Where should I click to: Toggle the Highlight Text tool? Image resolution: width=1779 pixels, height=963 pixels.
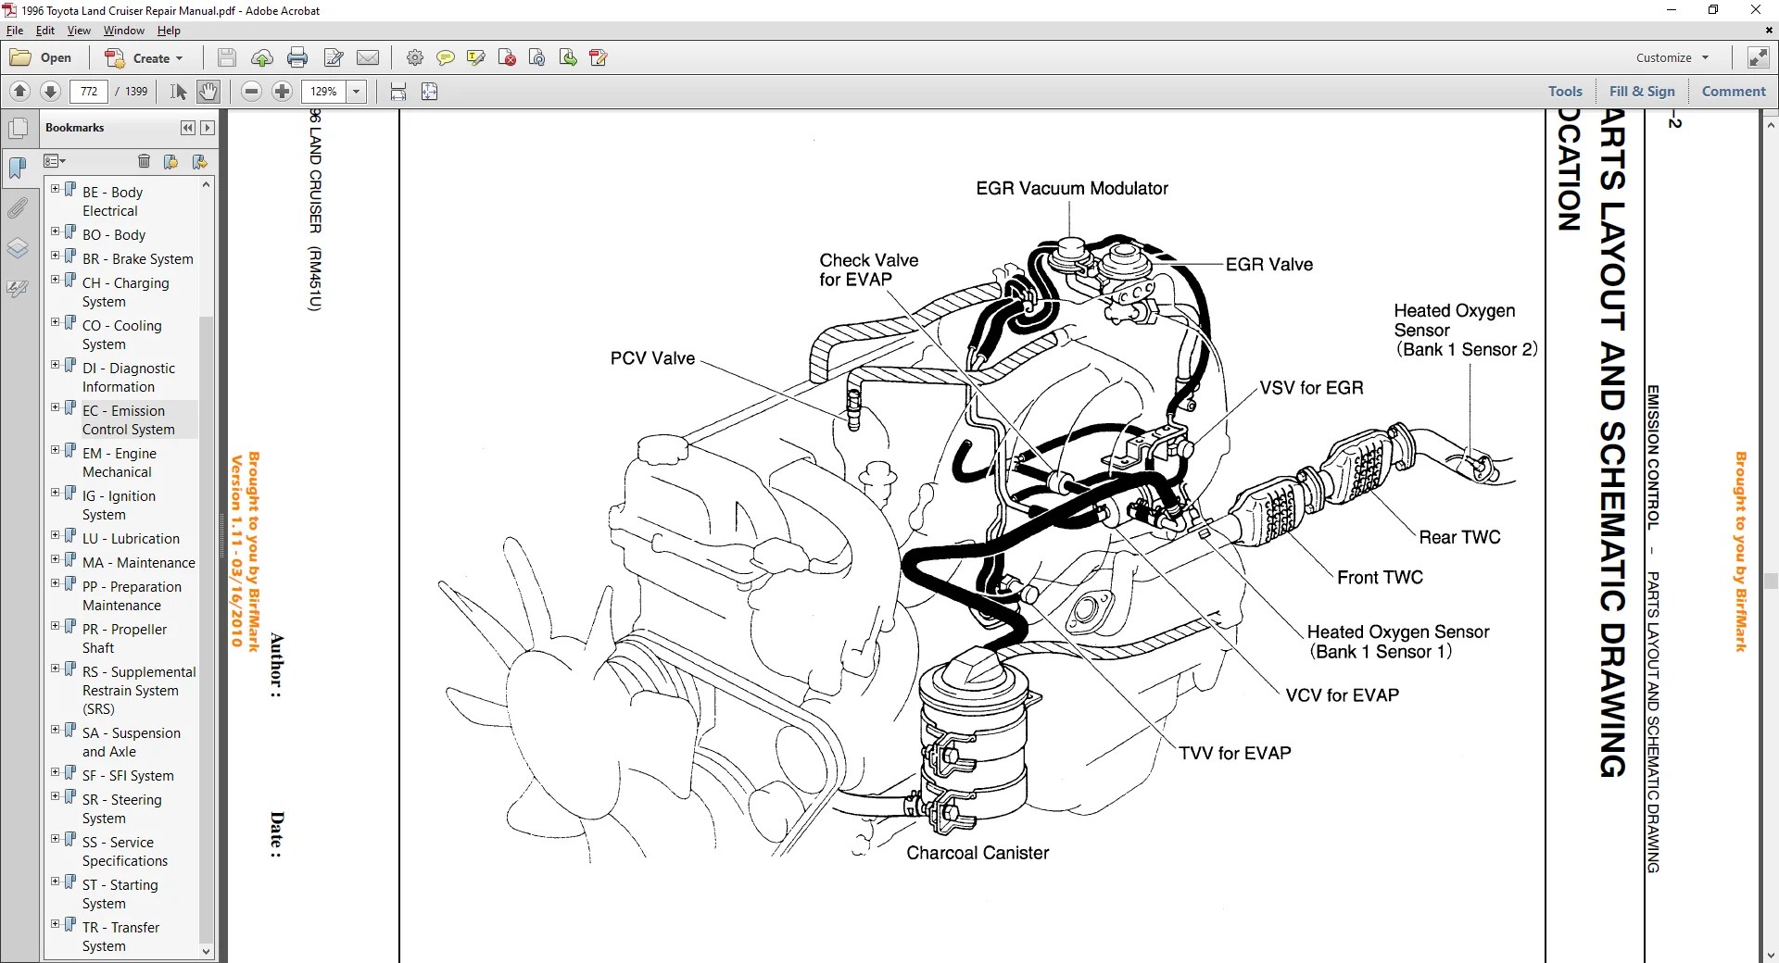(476, 57)
